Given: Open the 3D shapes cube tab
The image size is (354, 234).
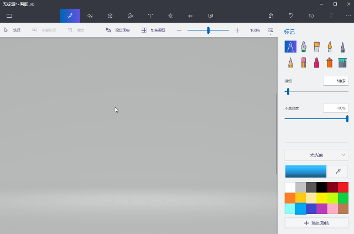Looking at the screenshot, I should coord(110,16).
